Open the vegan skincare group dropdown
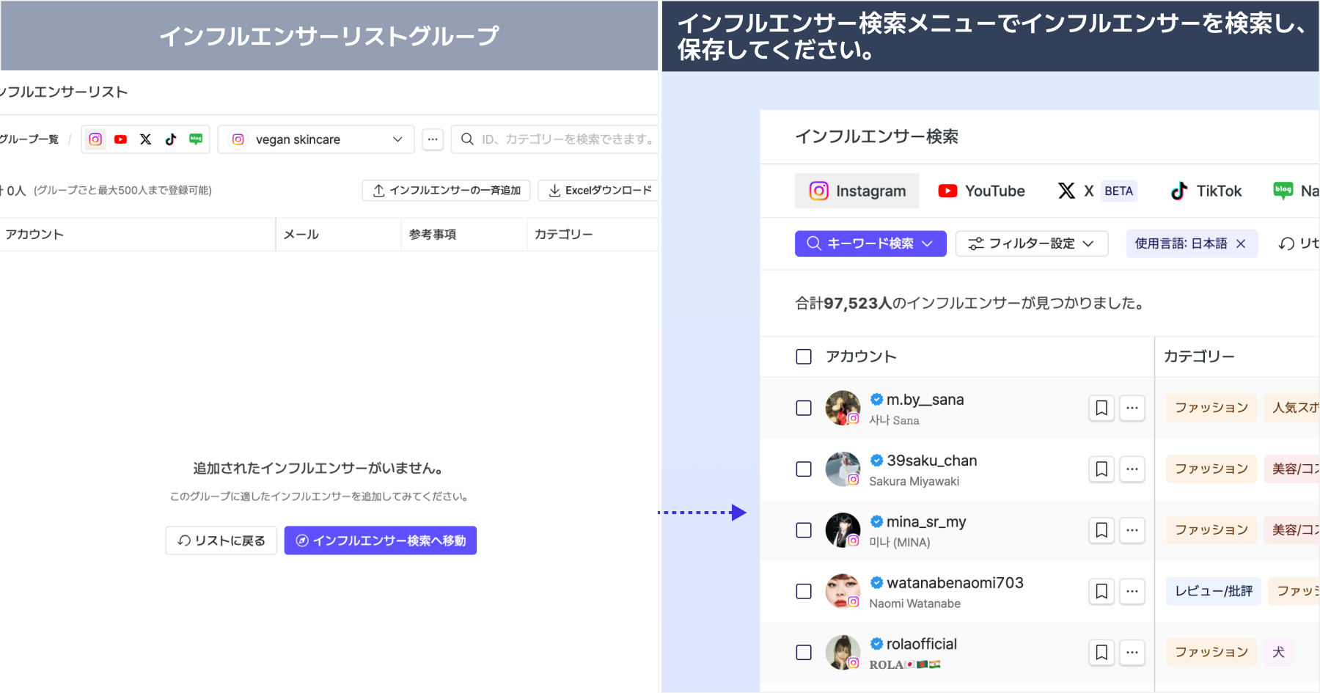Screen dimensions: 1320x693 (316, 139)
